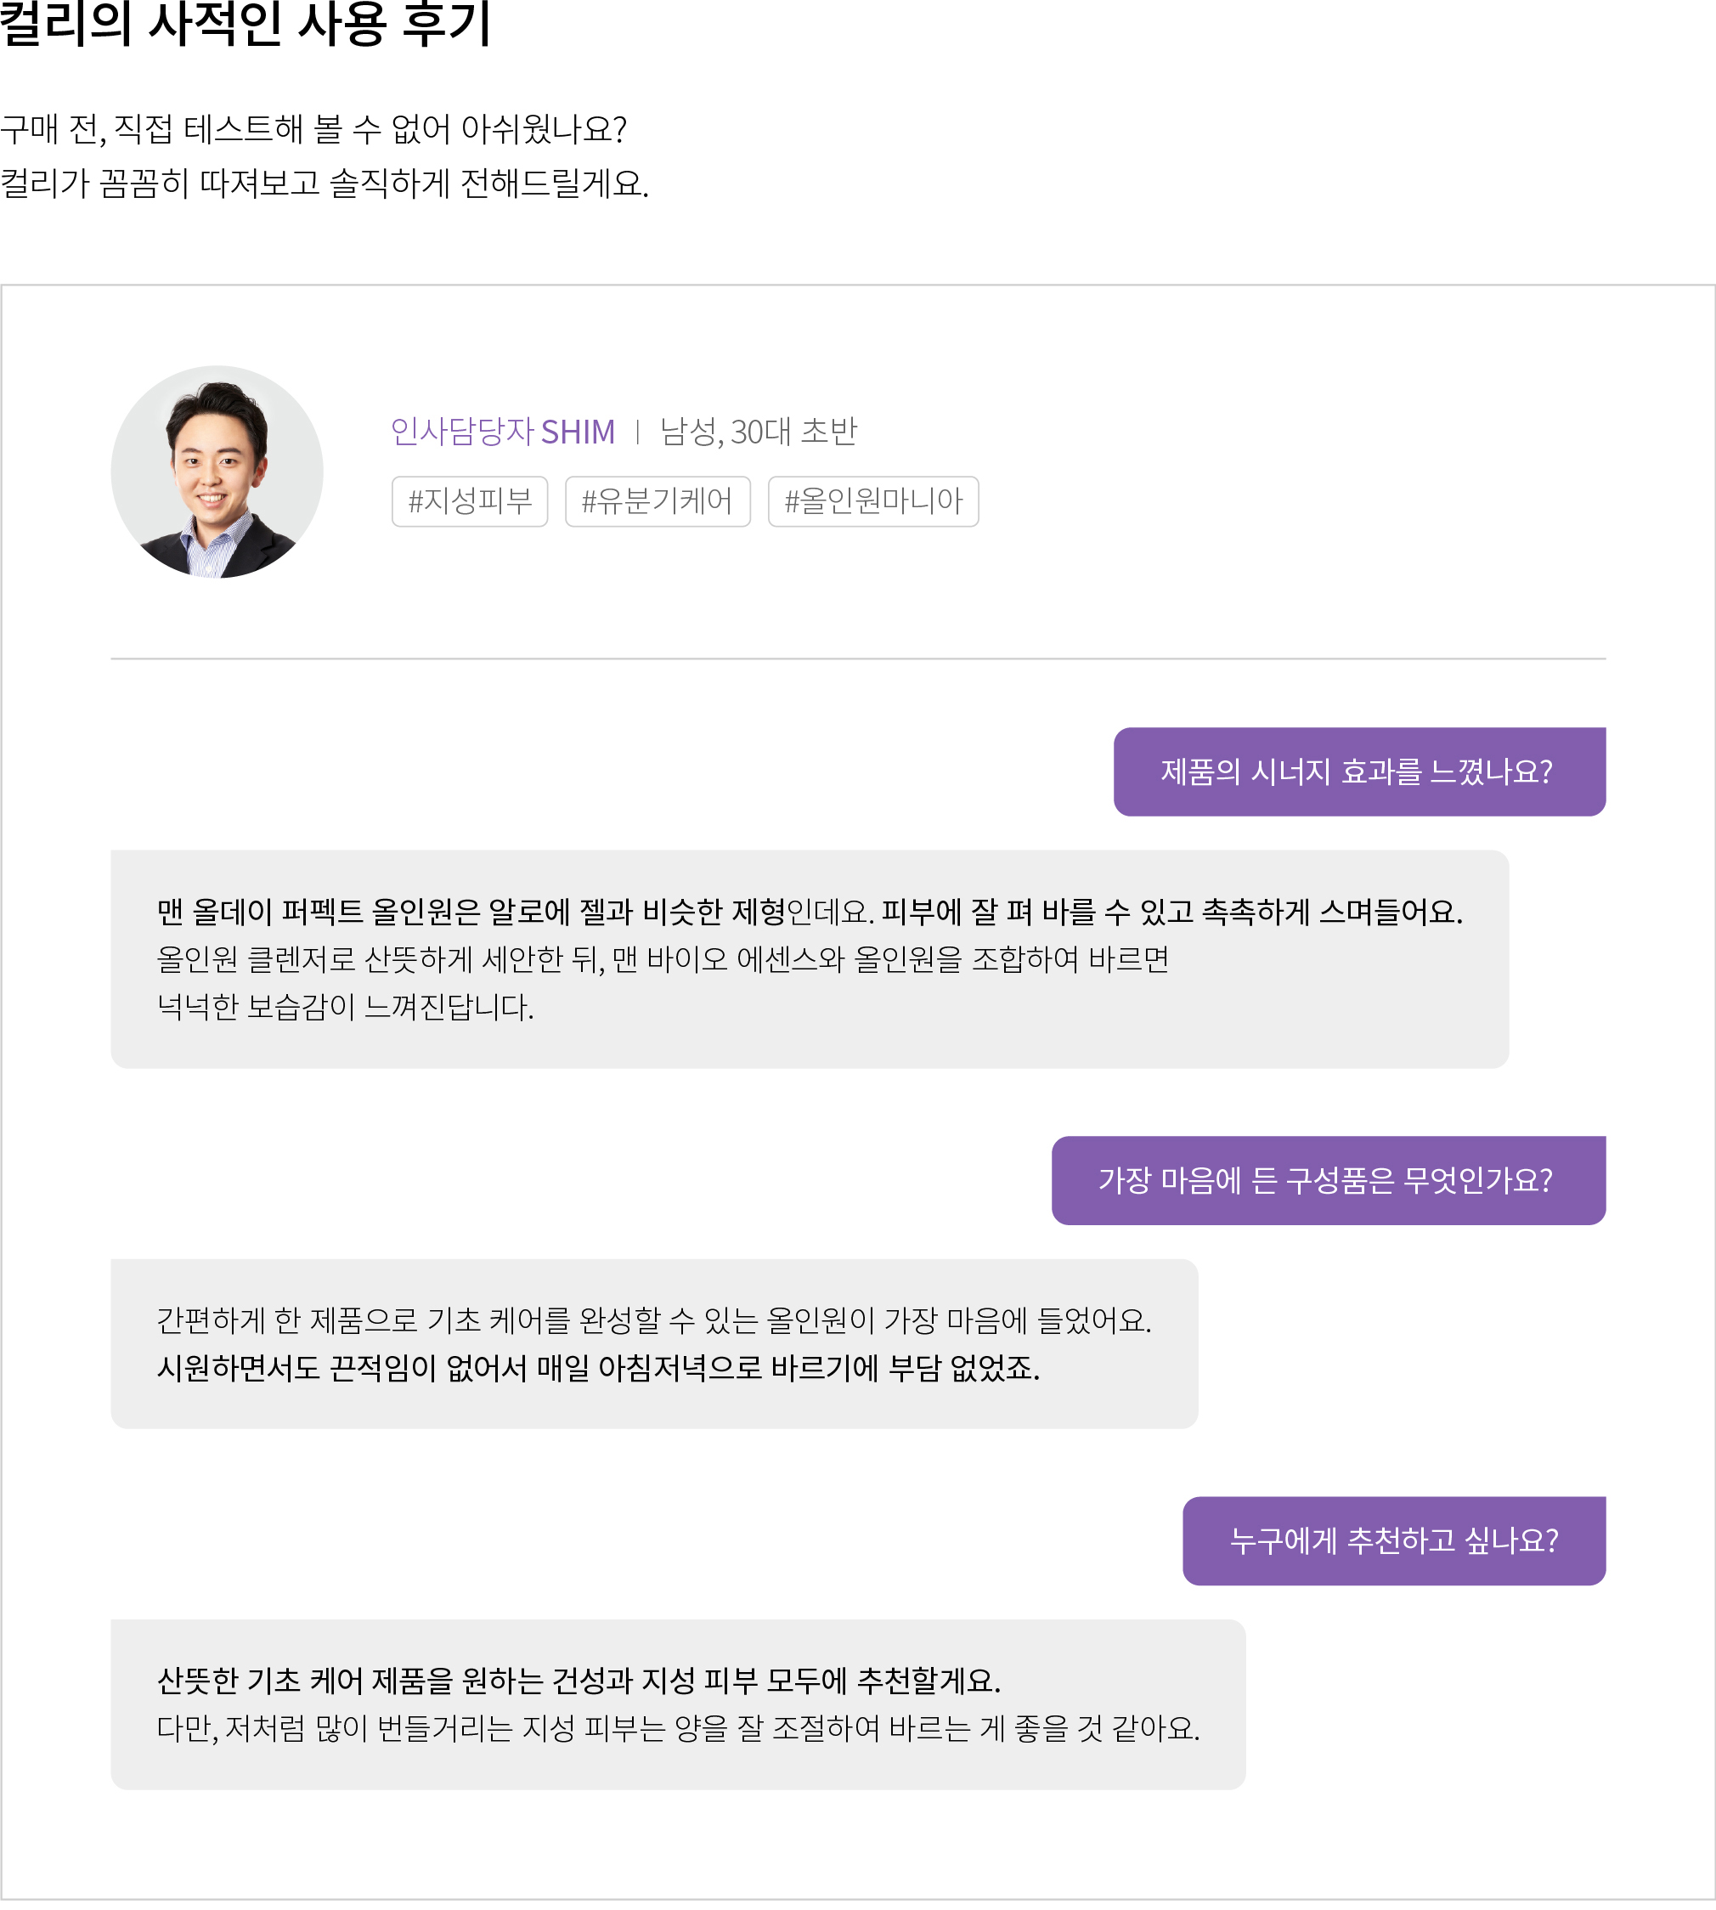The width and height of the screenshot is (1716, 1910).
Task: Select the #올인원마니아 hashtag tag
Action: 873,500
